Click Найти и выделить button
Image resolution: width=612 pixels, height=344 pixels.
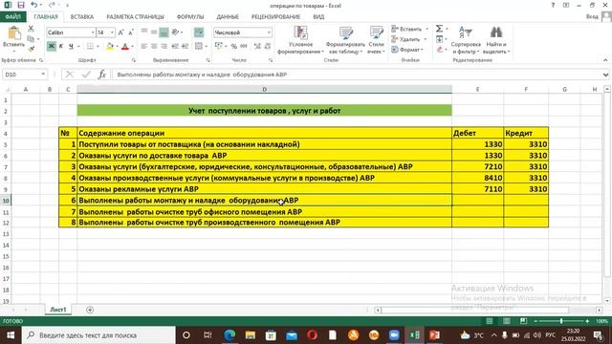(496, 40)
